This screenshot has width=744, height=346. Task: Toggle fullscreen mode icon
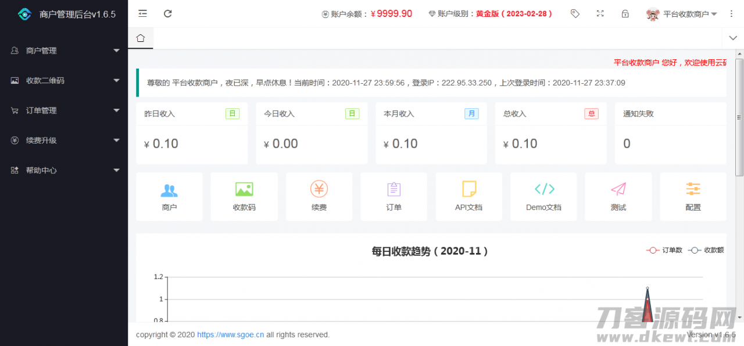point(600,13)
